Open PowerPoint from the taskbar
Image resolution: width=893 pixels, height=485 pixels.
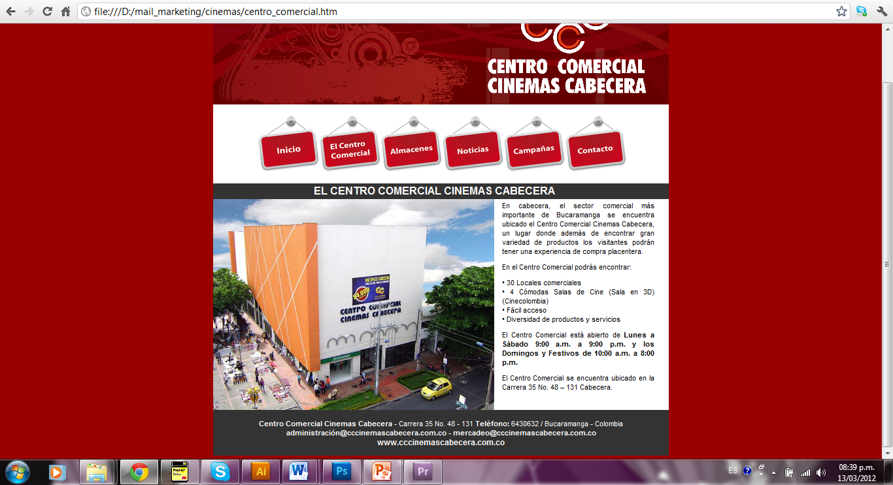[382, 471]
